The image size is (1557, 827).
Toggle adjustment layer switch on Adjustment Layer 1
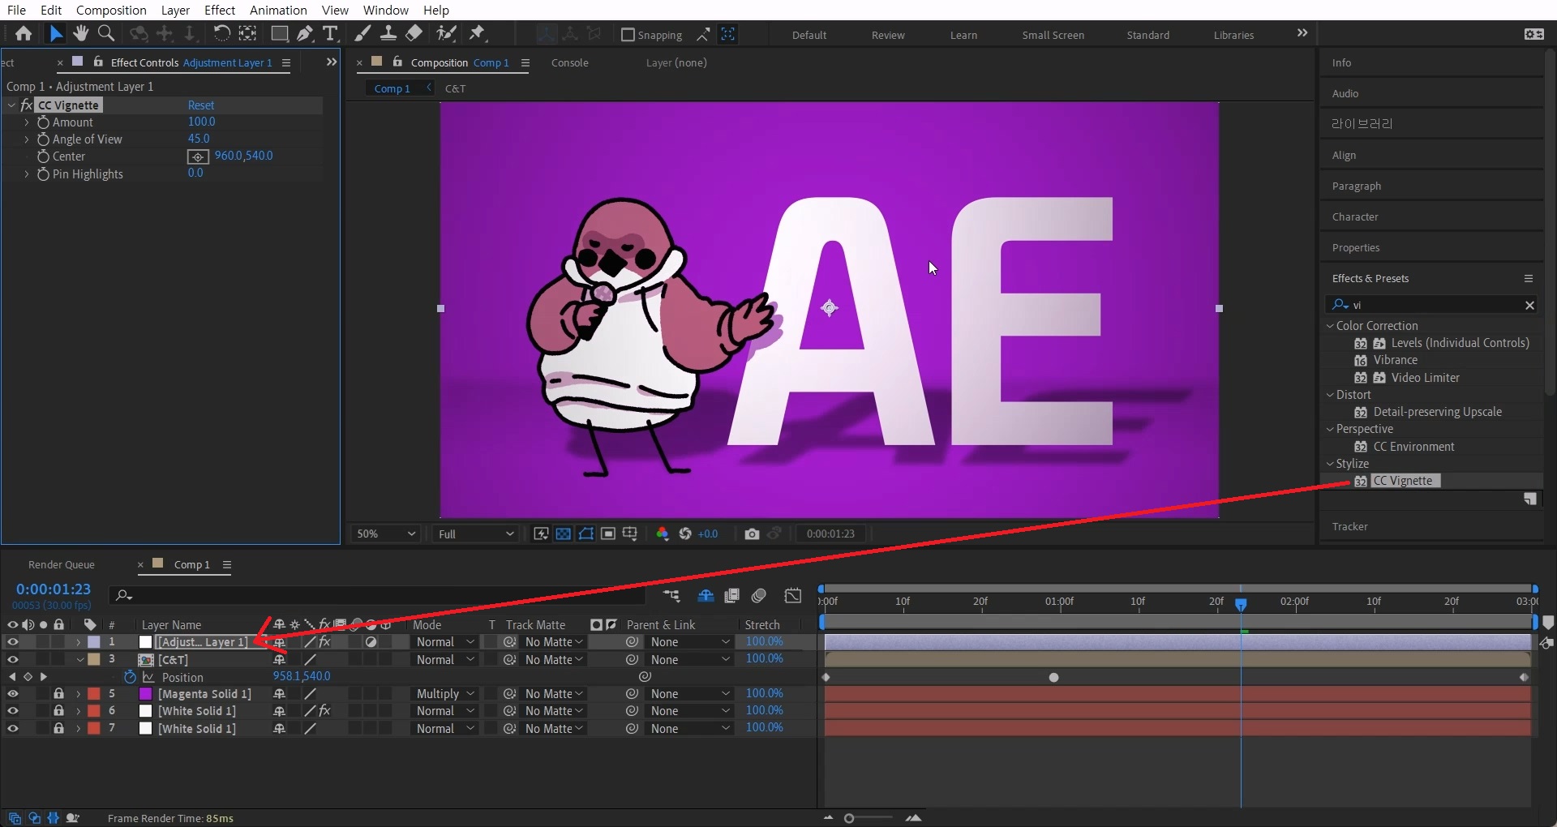(371, 642)
